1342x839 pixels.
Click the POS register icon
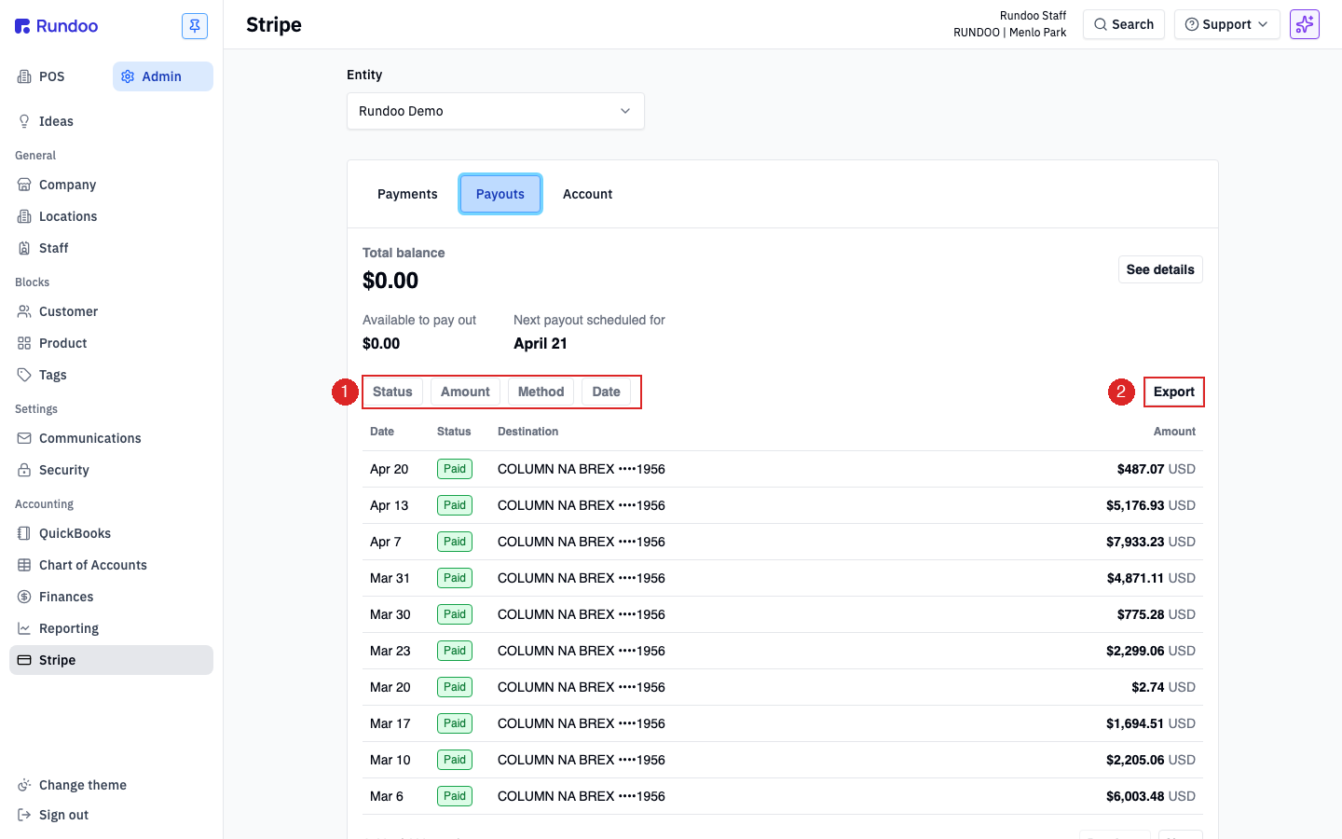coord(24,76)
